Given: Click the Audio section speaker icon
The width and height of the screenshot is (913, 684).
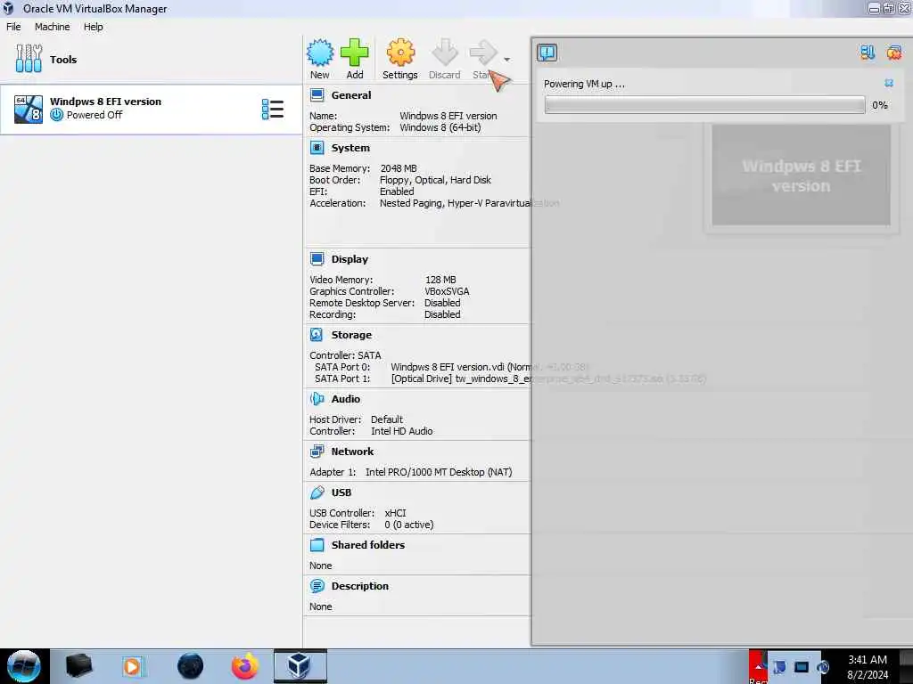Looking at the screenshot, I should [x=317, y=398].
